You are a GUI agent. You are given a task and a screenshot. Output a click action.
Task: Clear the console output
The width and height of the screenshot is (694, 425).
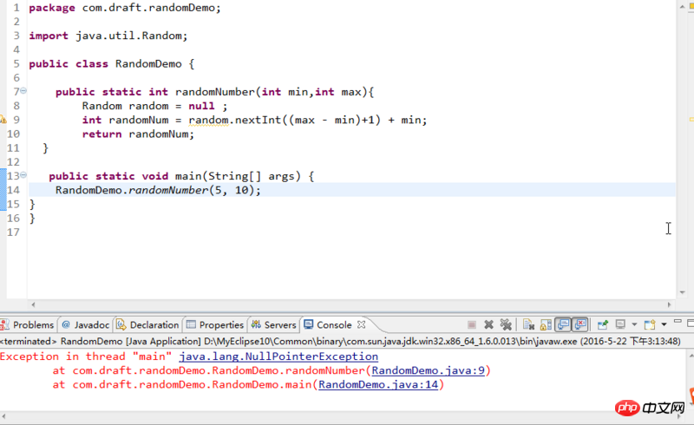point(528,325)
